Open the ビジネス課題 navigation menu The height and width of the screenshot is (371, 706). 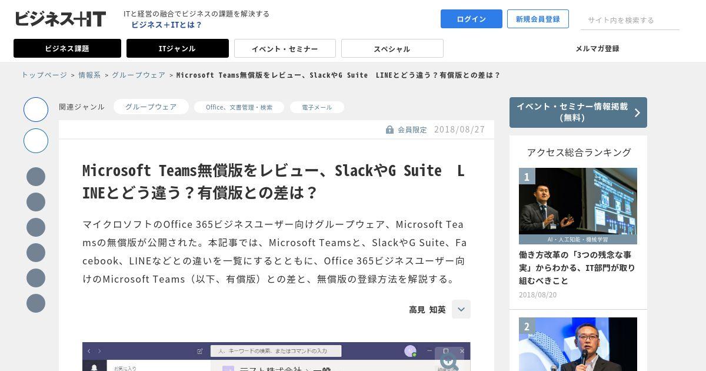click(x=67, y=48)
